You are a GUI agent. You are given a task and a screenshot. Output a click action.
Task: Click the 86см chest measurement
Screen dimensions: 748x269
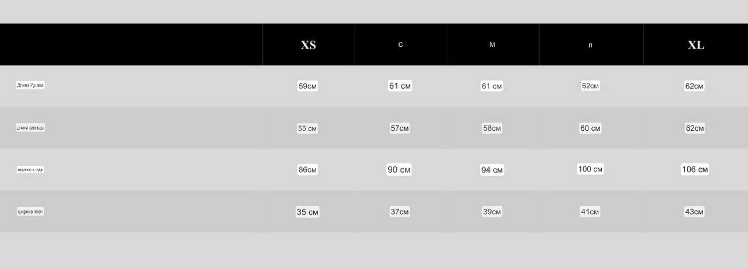tap(307, 170)
